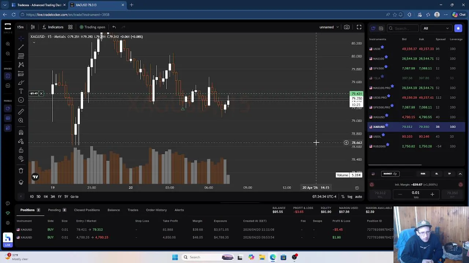Viewport: 469px width, 263px height.
Task: Click the Go to date button
Action: [x=74, y=197]
